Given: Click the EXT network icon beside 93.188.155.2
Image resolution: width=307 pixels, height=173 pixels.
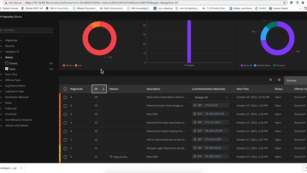Looking at the screenshot, I should [195, 157].
